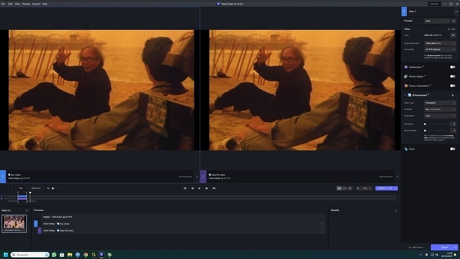Enable the Grain filter switch
Screen dimensions: 460x259
point(452,149)
